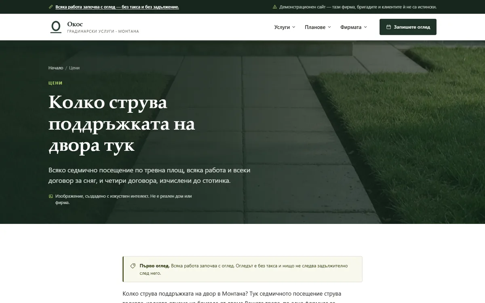Follow the 'Всяка работа започва с оглед' top link
Viewport: 485px width, 303px height.
(x=117, y=7)
